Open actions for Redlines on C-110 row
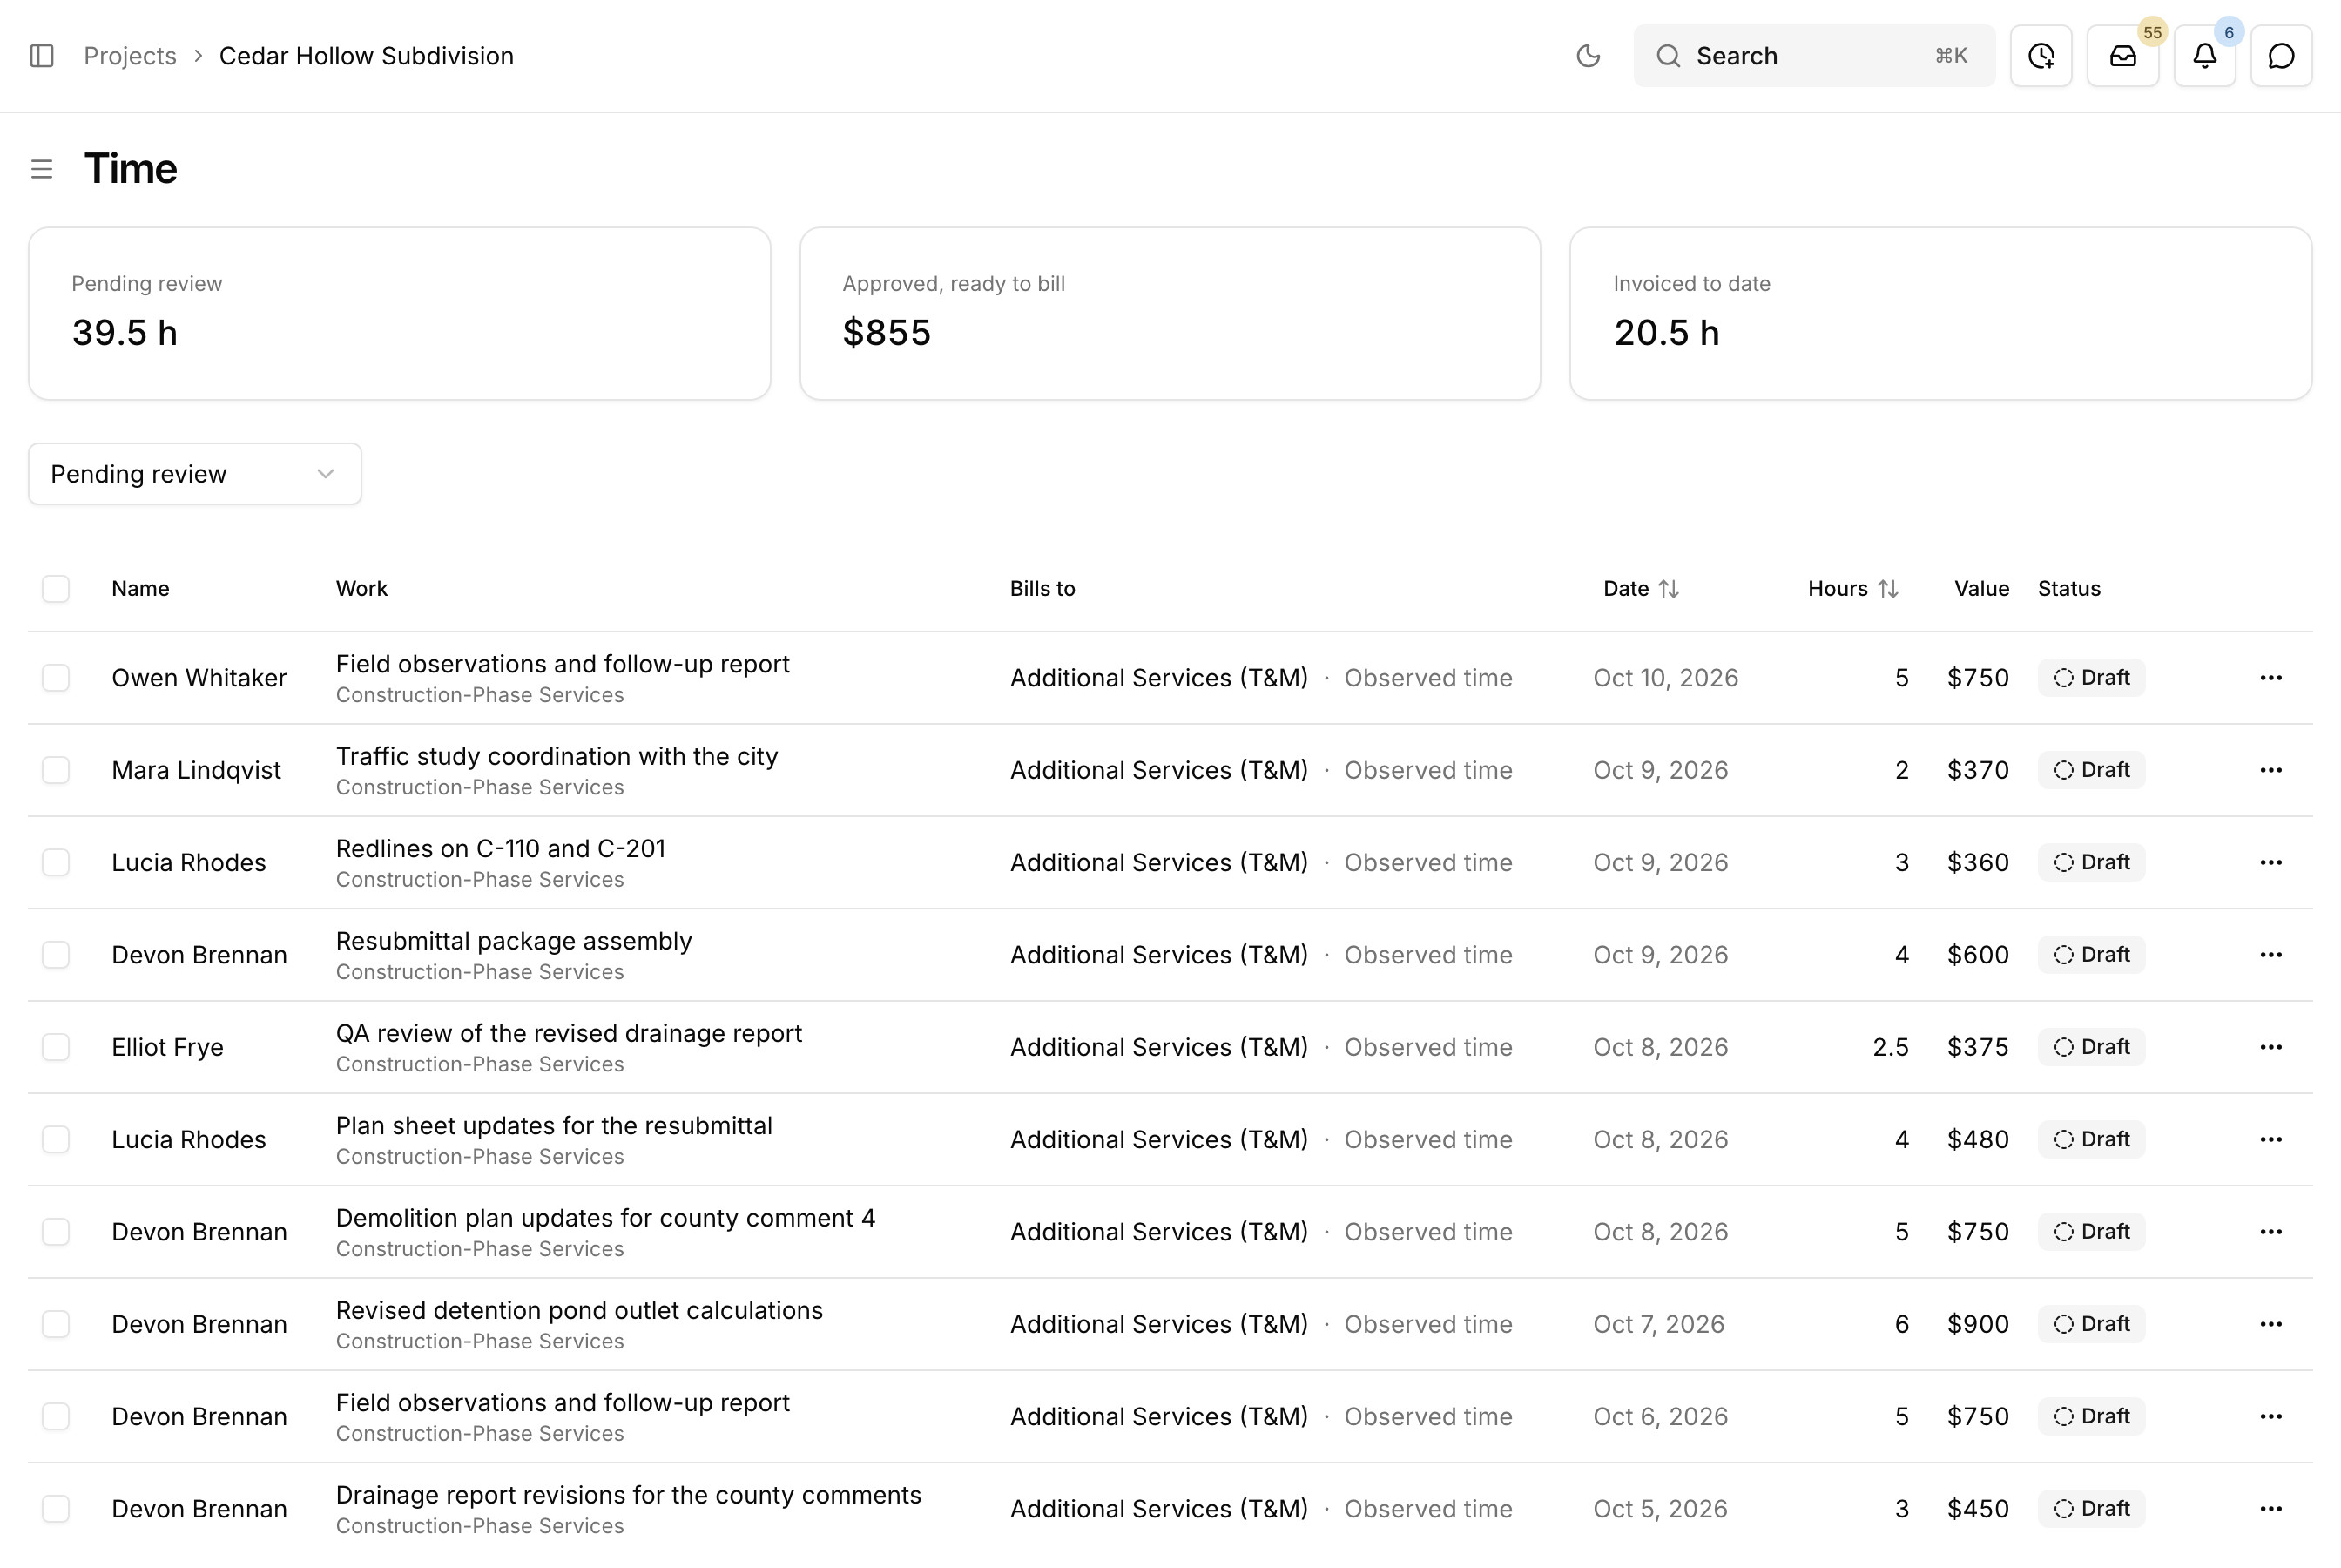The width and height of the screenshot is (2341, 1568). (x=2271, y=862)
